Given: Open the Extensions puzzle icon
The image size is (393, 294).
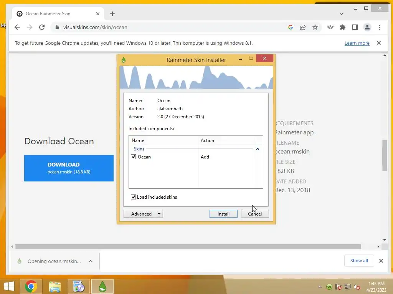Looking at the screenshot, I should pyautogui.click(x=343, y=27).
